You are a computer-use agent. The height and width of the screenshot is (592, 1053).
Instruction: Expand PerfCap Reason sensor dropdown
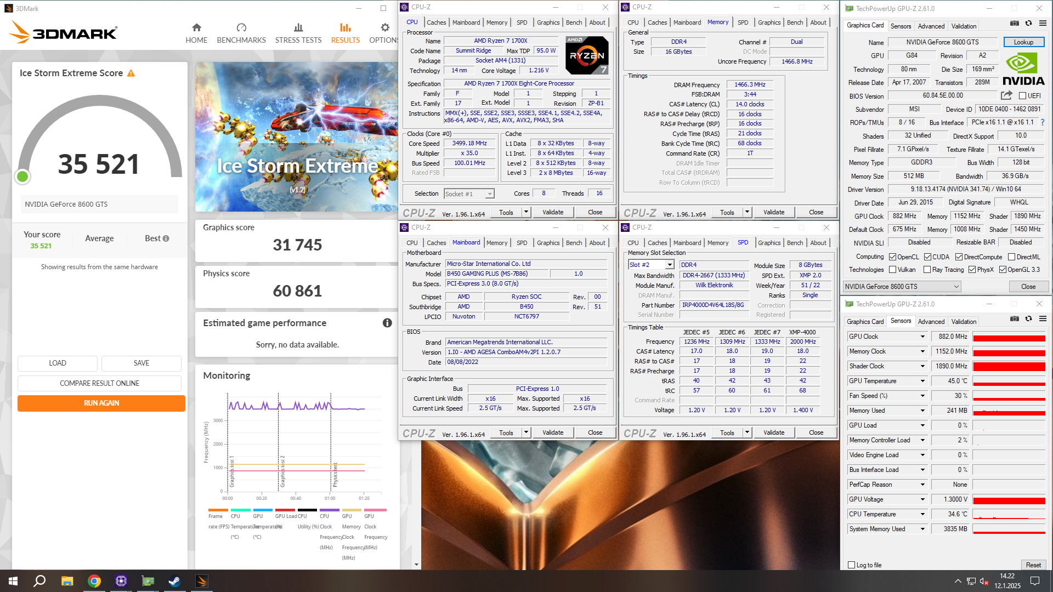tap(922, 485)
